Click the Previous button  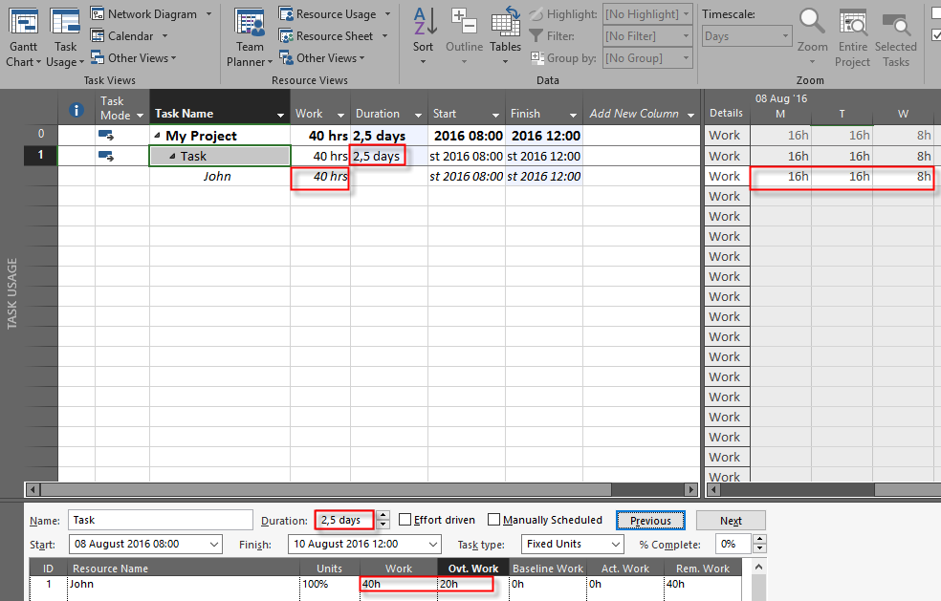click(x=650, y=521)
